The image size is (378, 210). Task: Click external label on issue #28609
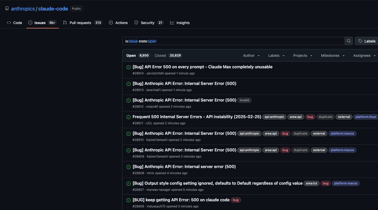[x=319, y=150]
